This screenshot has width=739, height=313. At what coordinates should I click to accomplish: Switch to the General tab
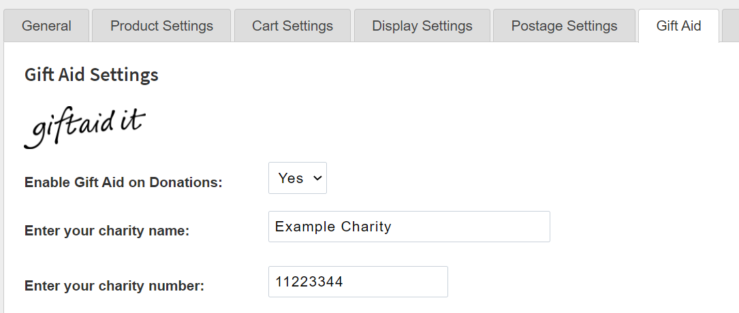[x=46, y=26]
